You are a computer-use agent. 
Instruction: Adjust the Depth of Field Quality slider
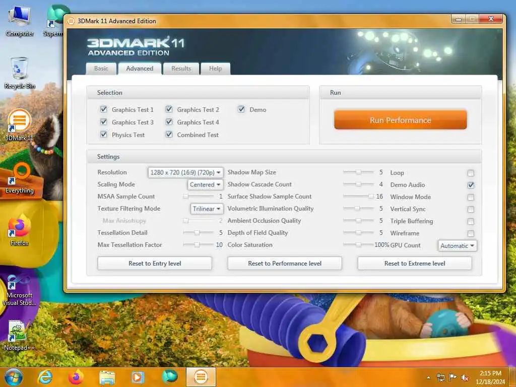tap(358, 233)
